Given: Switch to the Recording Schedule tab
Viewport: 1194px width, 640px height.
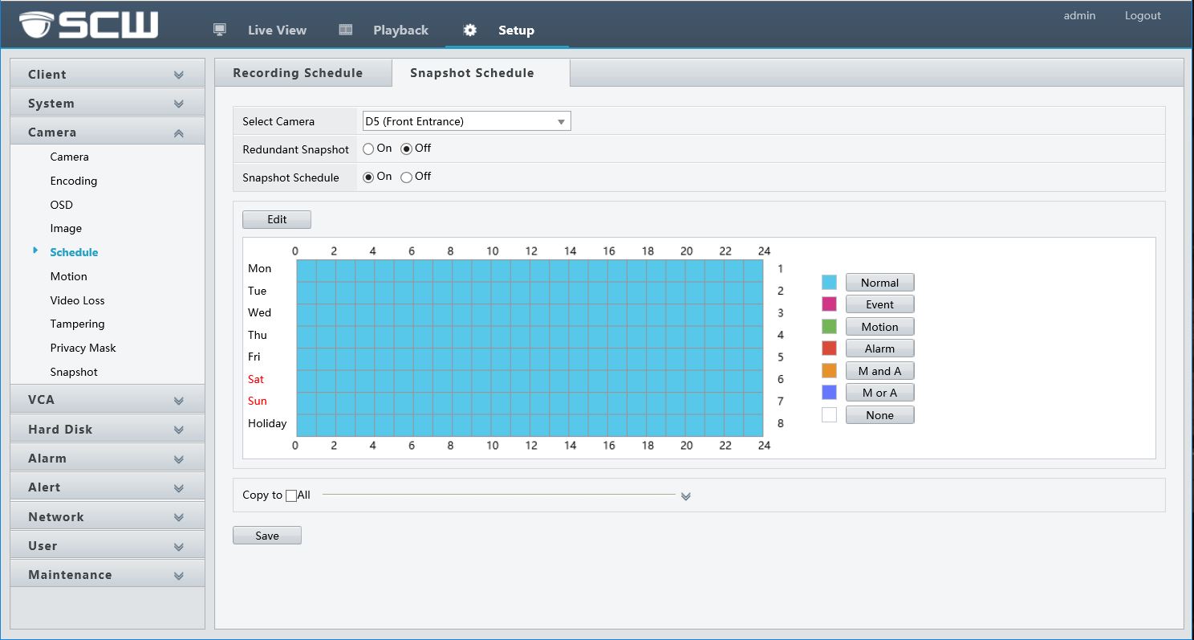Looking at the screenshot, I should pos(298,73).
